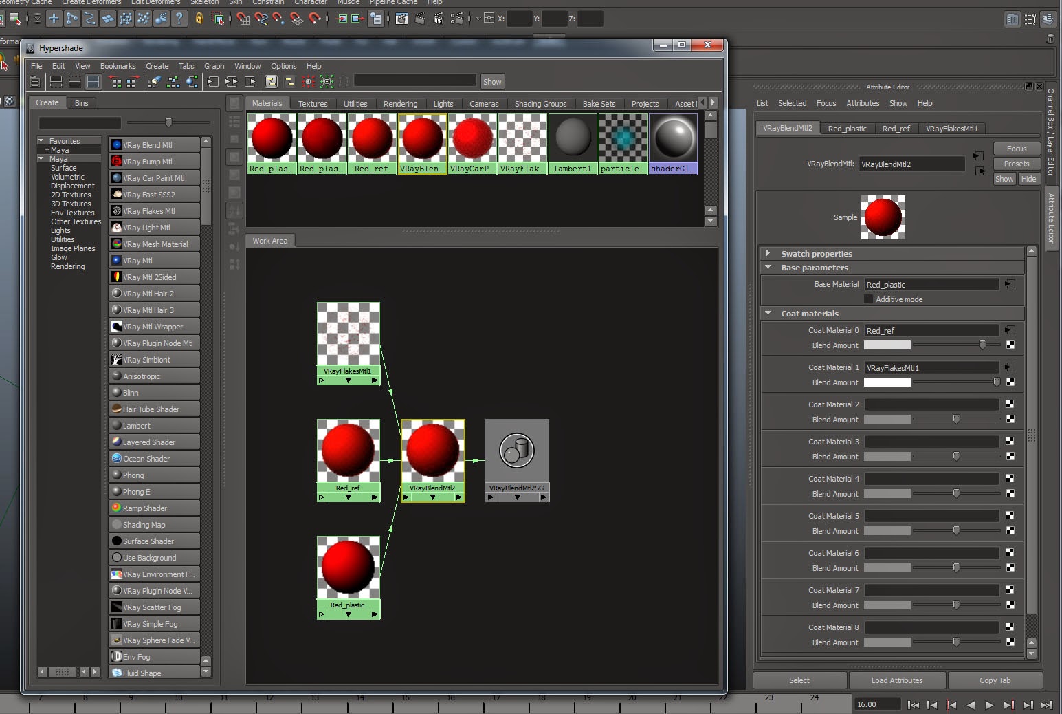Show input connections of selected node
The height and width of the screenshot is (714, 1062).
tap(213, 82)
